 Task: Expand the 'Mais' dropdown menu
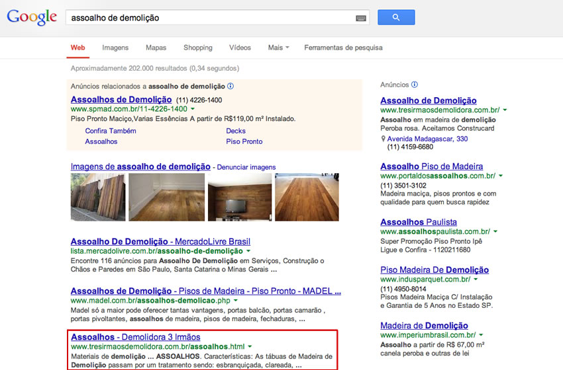tap(278, 48)
